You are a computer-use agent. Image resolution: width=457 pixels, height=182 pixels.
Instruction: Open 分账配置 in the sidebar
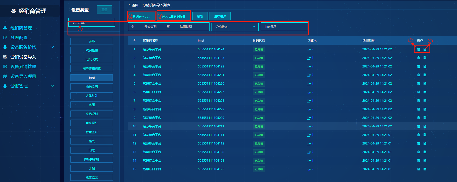click(19, 38)
